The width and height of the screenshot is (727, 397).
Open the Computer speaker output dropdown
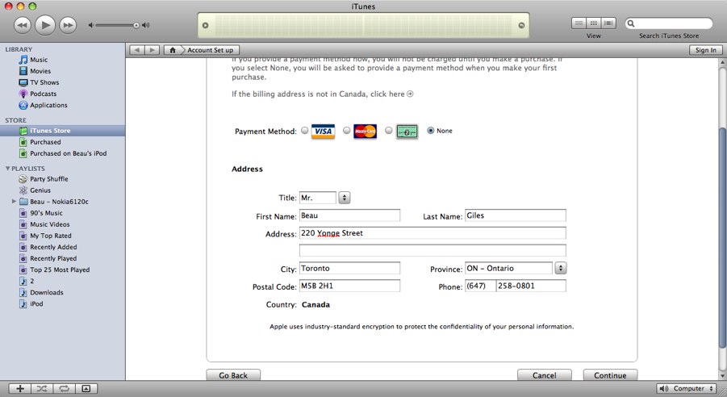pyautogui.click(x=687, y=389)
